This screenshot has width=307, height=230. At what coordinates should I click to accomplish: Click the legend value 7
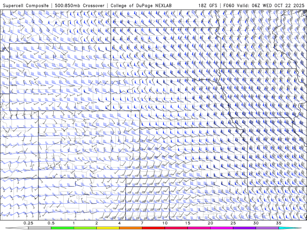pyautogui.click(x=142, y=223)
